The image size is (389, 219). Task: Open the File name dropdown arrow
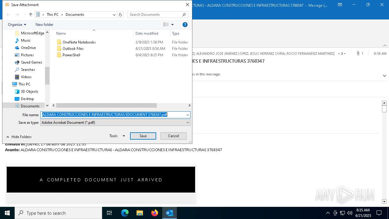pyautogui.click(x=188, y=115)
